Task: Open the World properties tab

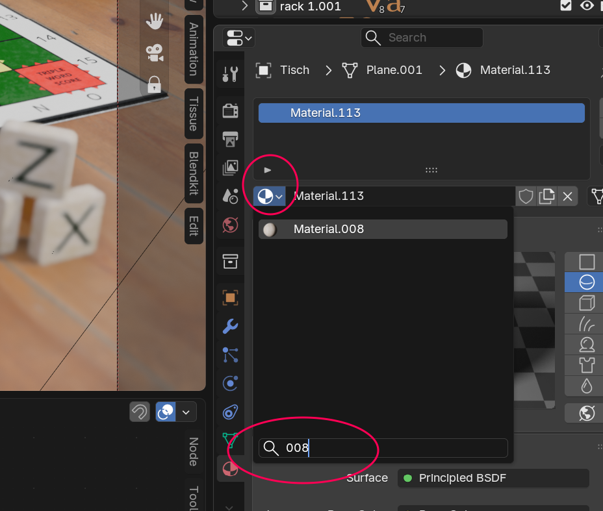Action: (231, 225)
